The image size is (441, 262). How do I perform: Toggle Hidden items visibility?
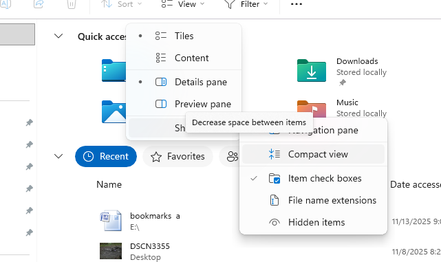coord(313,222)
